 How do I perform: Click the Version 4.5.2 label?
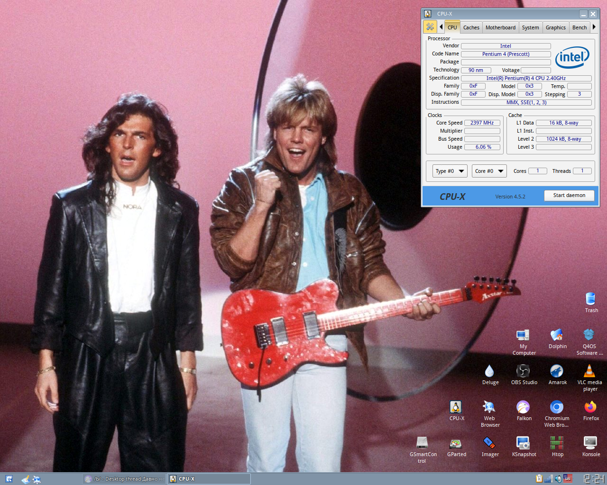coord(510,197)
